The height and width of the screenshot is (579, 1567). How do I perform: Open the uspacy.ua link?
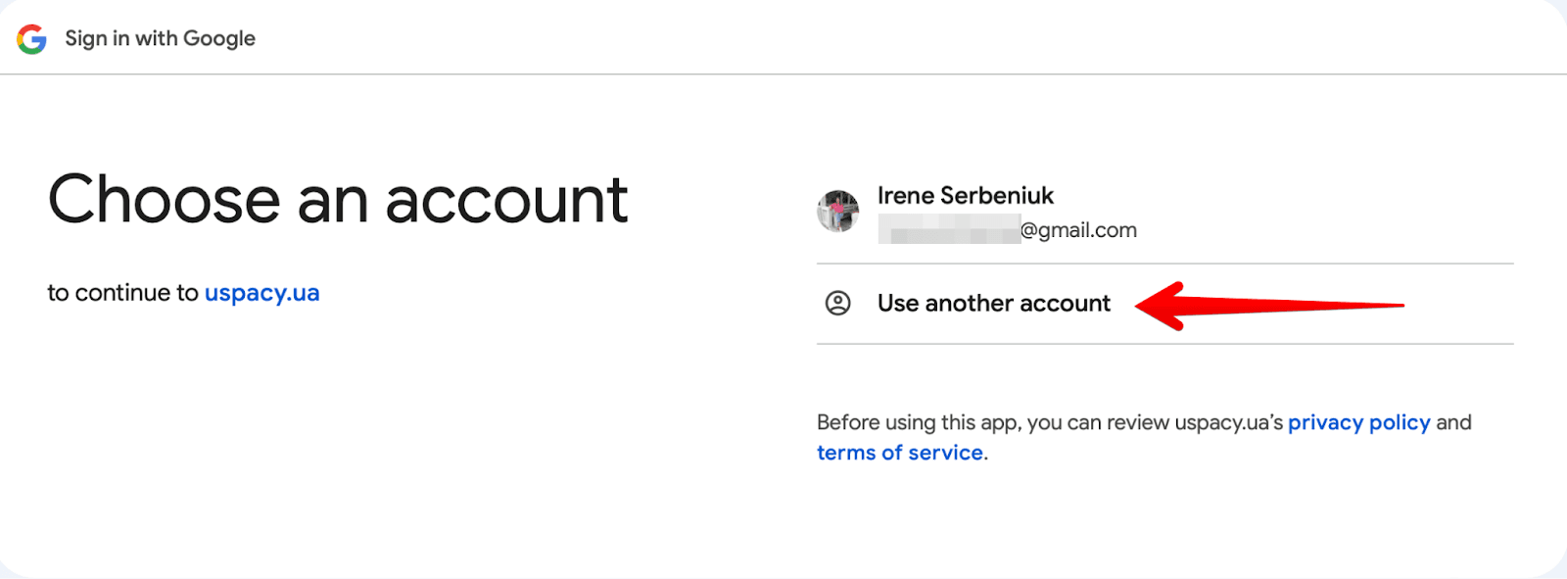point(261,293)
